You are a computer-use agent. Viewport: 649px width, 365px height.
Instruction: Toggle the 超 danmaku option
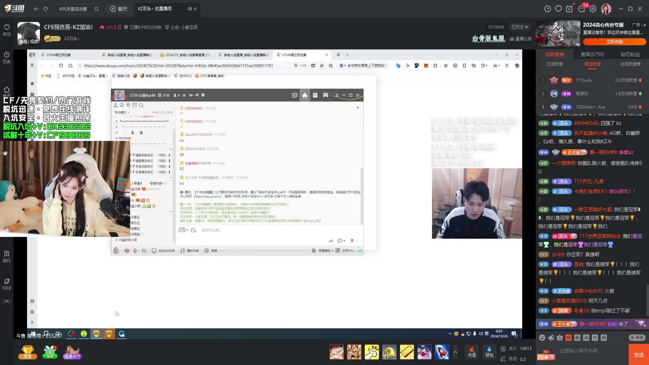[x=577, y=338]
